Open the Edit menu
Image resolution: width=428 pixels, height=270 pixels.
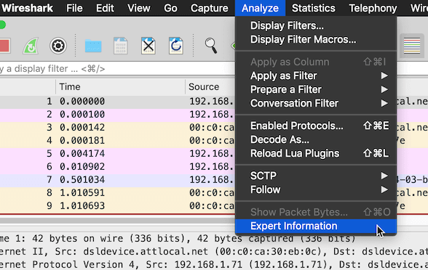[105, 8]
